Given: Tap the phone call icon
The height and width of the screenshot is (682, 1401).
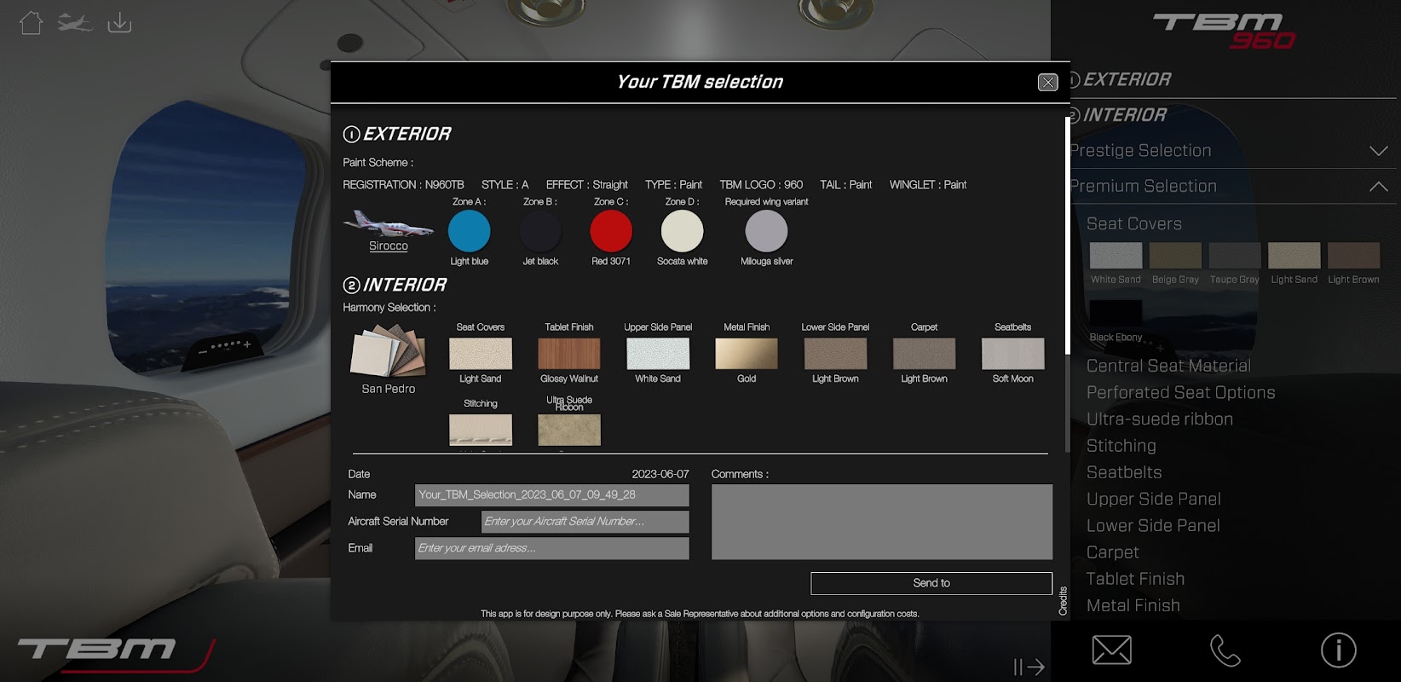Looking at the screenshot, I should point(1225,650).
